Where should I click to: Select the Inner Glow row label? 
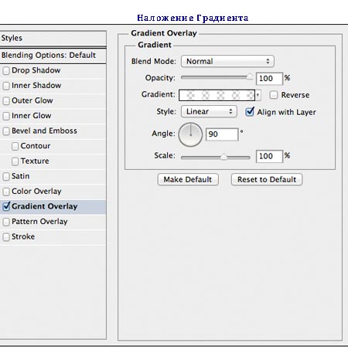click(32, 116)
